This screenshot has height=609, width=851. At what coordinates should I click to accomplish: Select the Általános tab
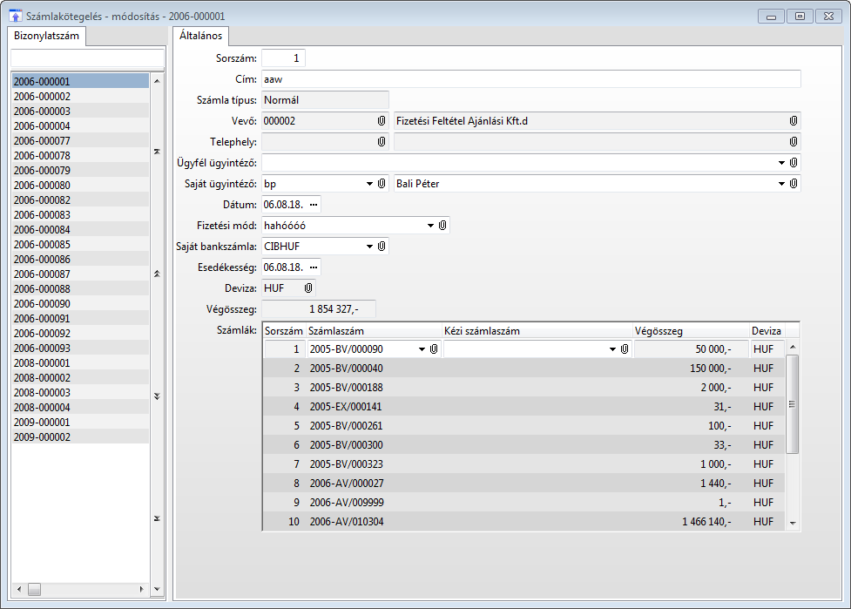click(199, 36)
